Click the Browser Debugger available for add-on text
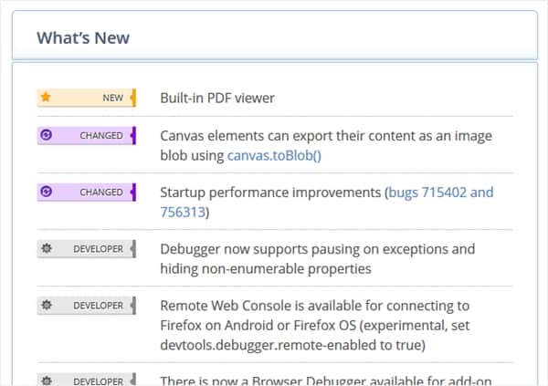548x386 pixels. coord(326,381)
